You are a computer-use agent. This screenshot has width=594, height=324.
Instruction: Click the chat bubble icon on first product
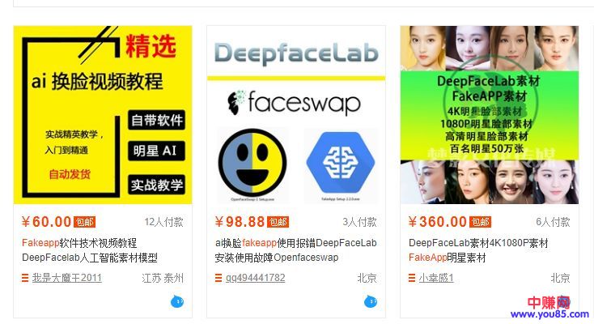[x=177, y=301]
